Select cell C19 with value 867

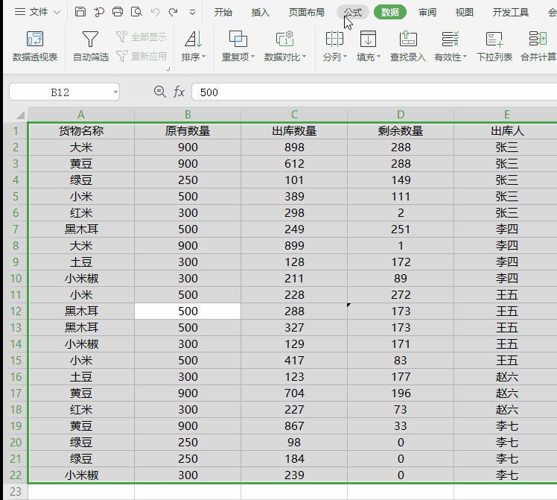[x=294, y=425]
